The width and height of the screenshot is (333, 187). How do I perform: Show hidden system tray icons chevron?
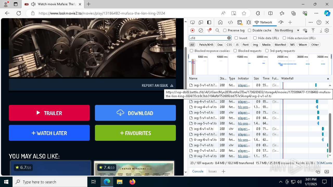[x=280, y=182]
